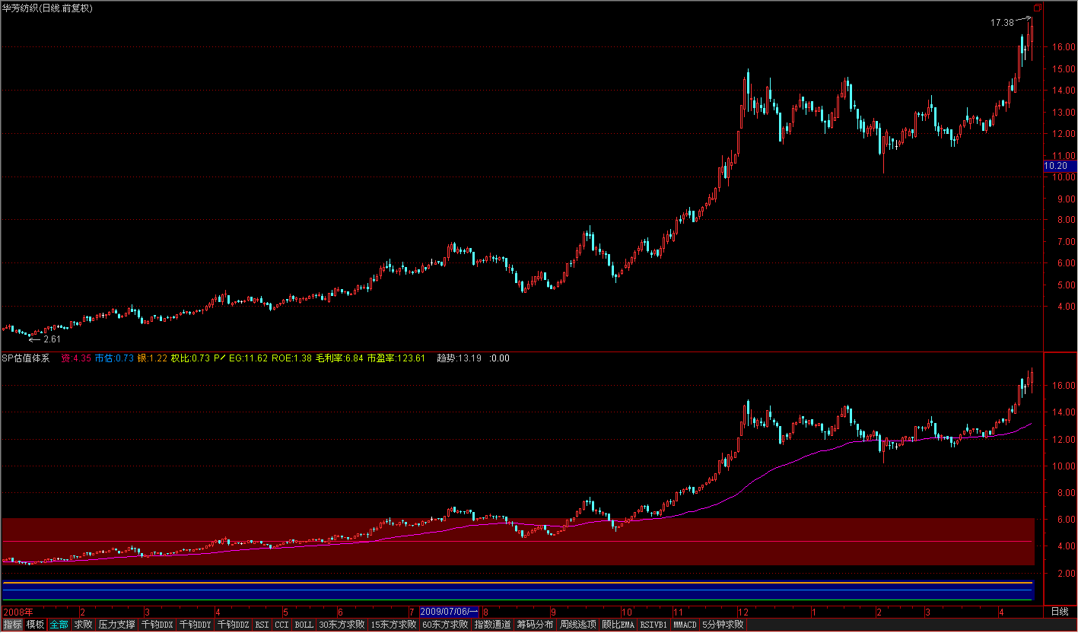Switch to the 顾比EMA indicator
The width and height of the screenshot is (1078, 633).
point(618,625)
